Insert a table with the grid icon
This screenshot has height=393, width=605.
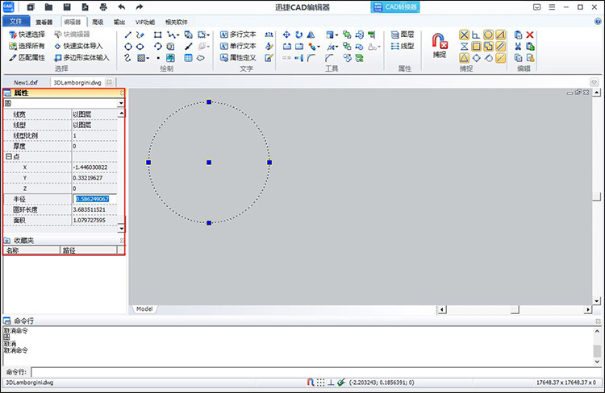188,58
